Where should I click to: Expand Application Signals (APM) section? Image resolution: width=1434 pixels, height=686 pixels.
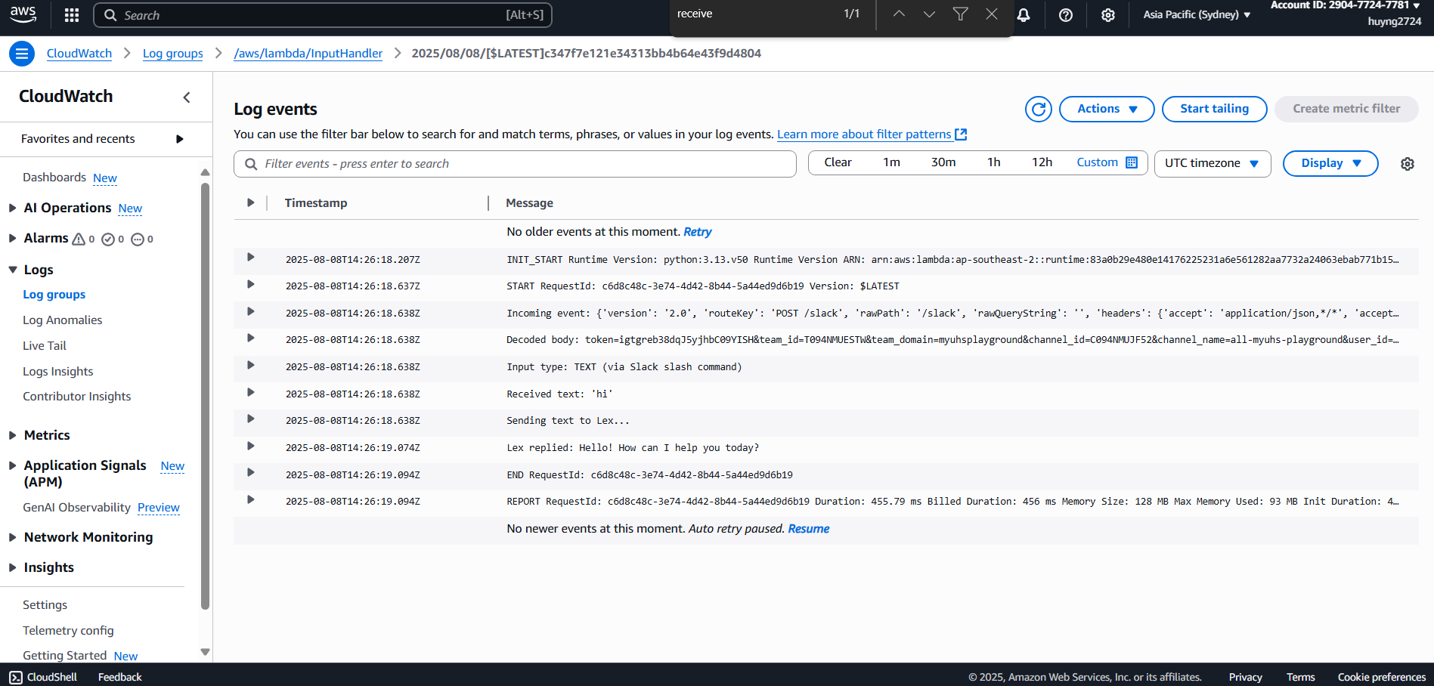[12, 465]
